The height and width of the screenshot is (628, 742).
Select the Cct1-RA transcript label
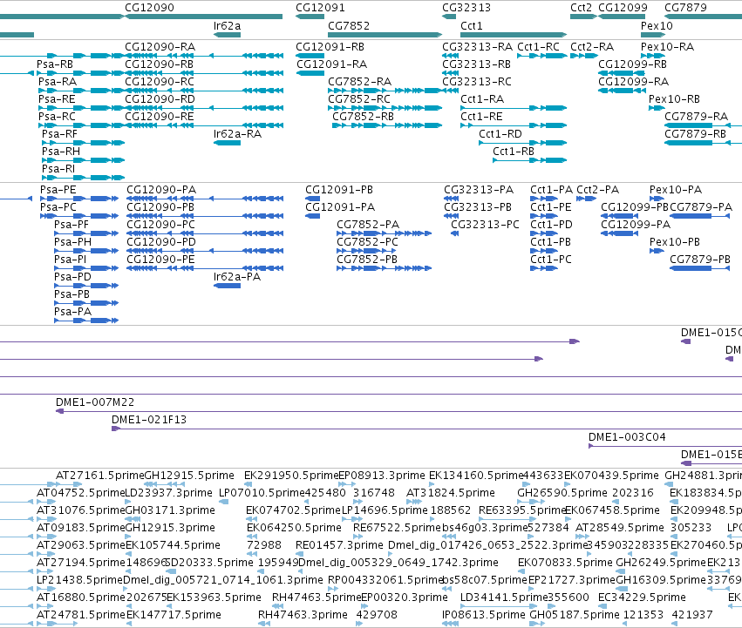(x=482, y=98)
